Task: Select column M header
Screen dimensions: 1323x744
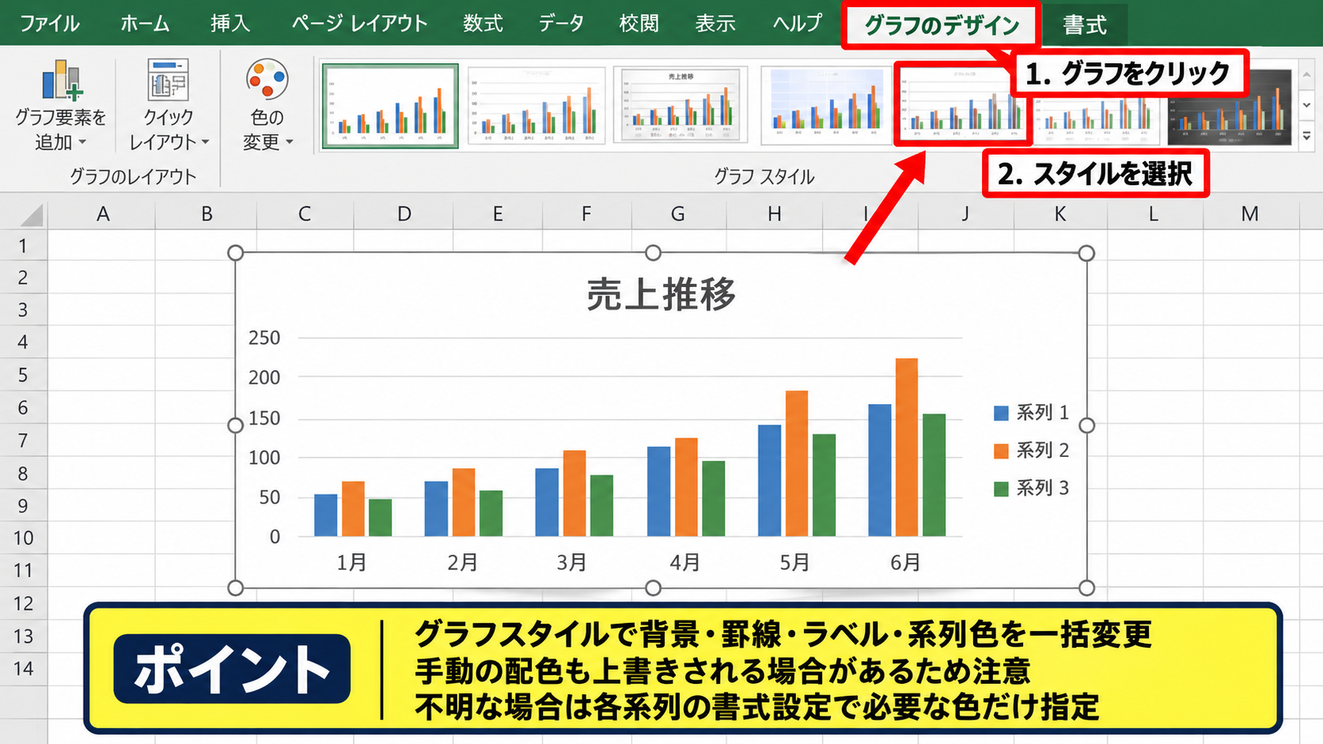Action: pos(1250,213)
